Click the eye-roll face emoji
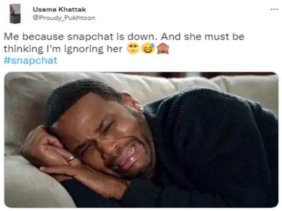 [x=133, y=48]
